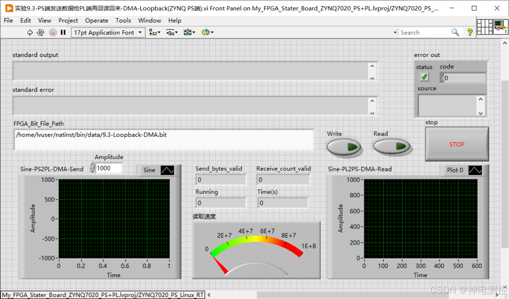
Task: Click the Plot 0 legend label
Action: (455, 170)
